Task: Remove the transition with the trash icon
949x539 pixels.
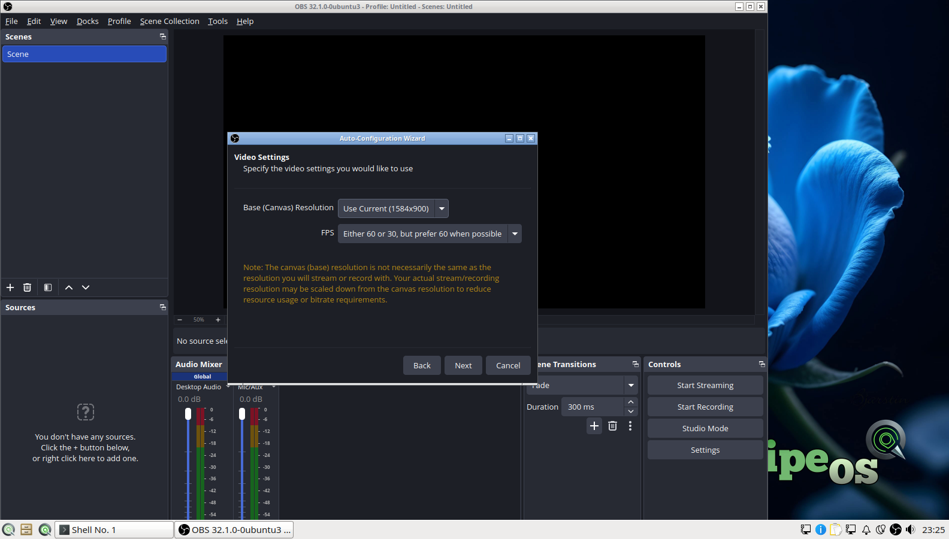Action: 612,426
